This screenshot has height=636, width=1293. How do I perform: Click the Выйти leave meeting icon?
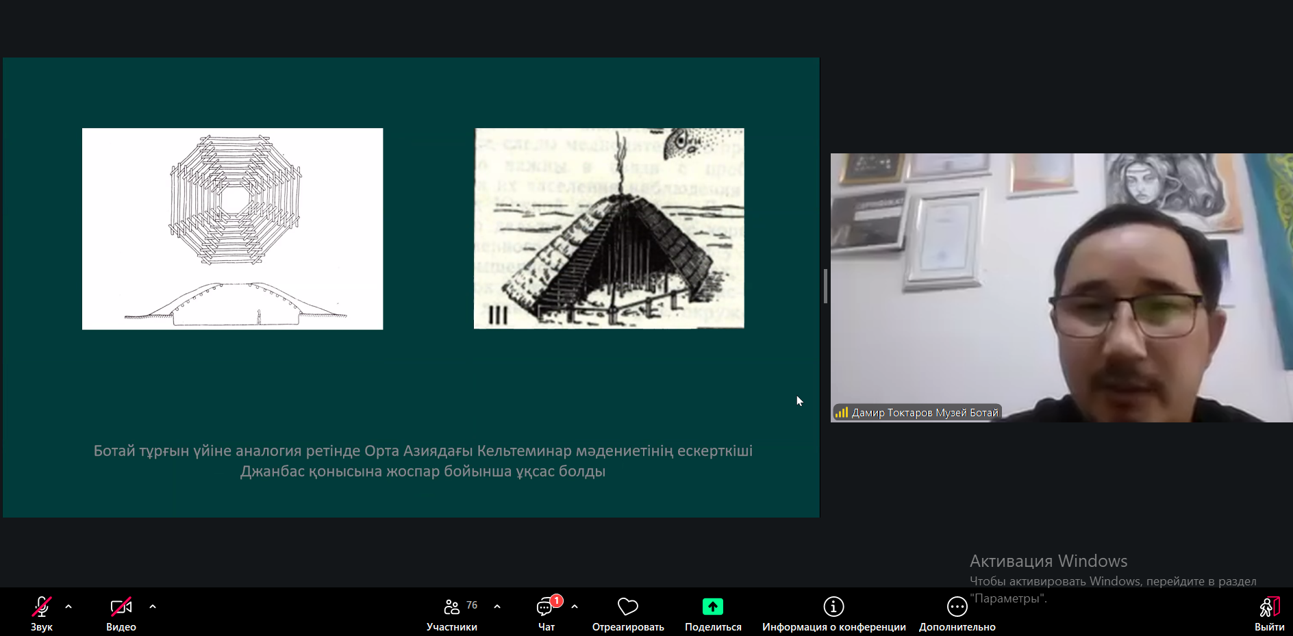pyautogui.click(x=1269, y=607)
